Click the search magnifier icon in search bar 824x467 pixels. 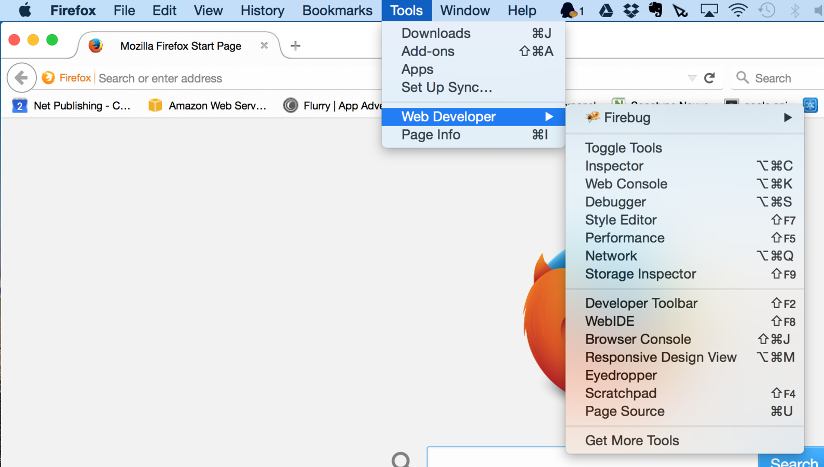[743, 78]
